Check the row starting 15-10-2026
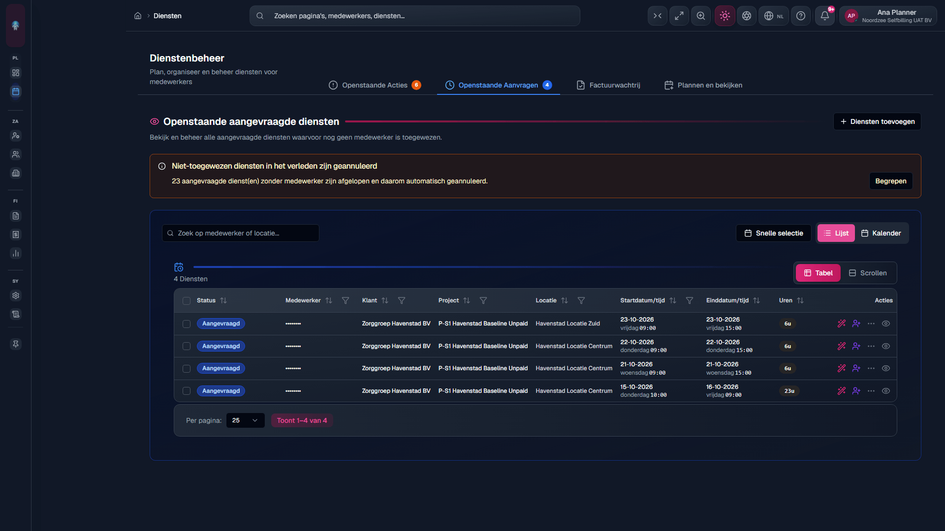This screenshot has height=531, width=945. point(187,391)
